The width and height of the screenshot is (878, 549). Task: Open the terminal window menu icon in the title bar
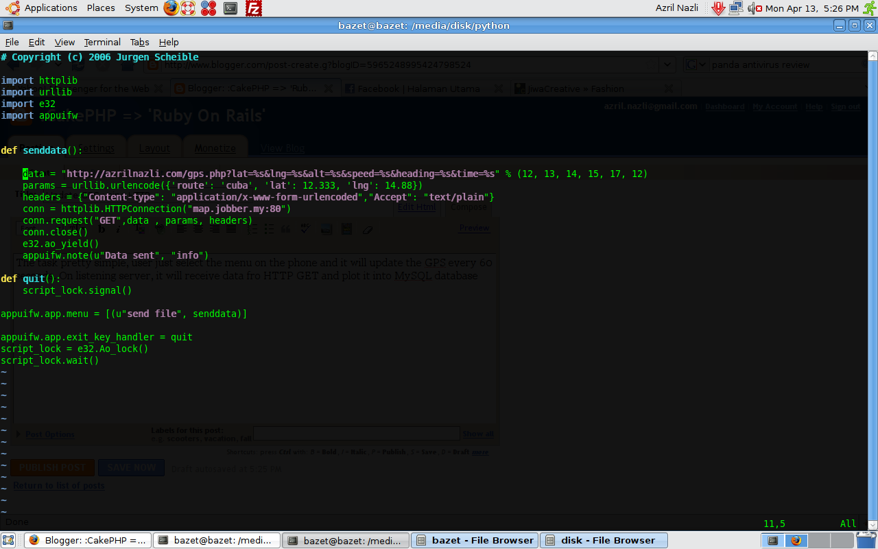click(x=8, y=25)
